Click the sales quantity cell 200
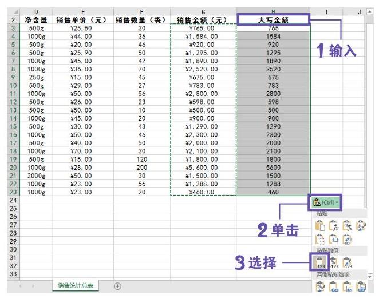This screenshot has height=299, width=379. click(141, 168)
